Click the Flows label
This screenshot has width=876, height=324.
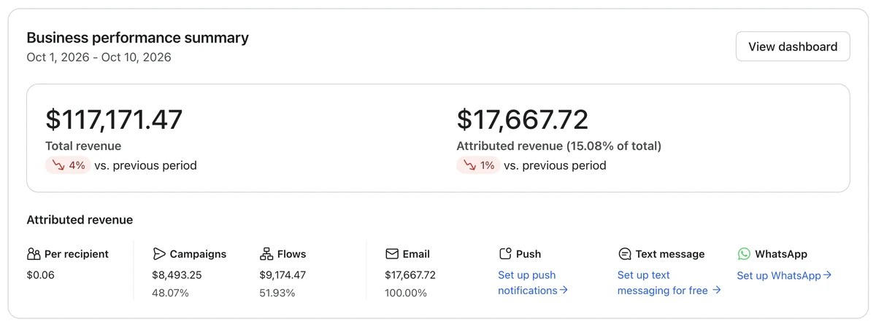point(292,254)
